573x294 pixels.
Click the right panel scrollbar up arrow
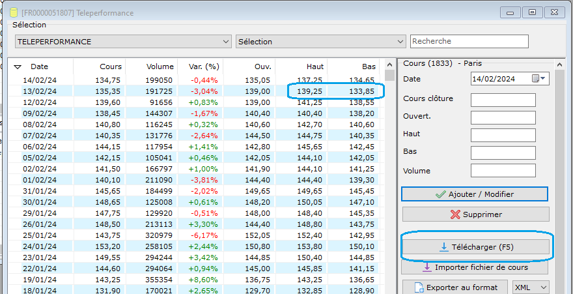[x=559, y=65]
